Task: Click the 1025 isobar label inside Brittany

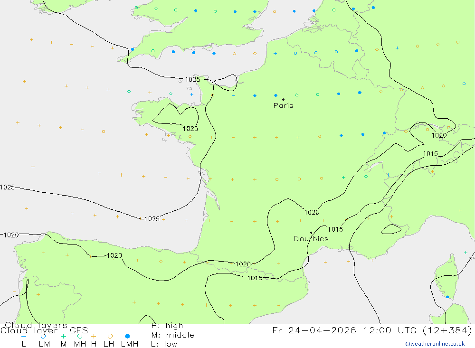Action: 190,129
